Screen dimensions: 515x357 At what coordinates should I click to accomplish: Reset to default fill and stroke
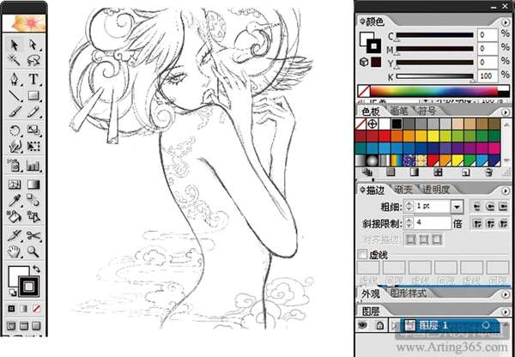(x=12, y=293)
